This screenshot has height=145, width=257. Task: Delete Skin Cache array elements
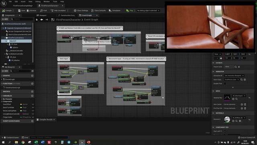(245, 104)
